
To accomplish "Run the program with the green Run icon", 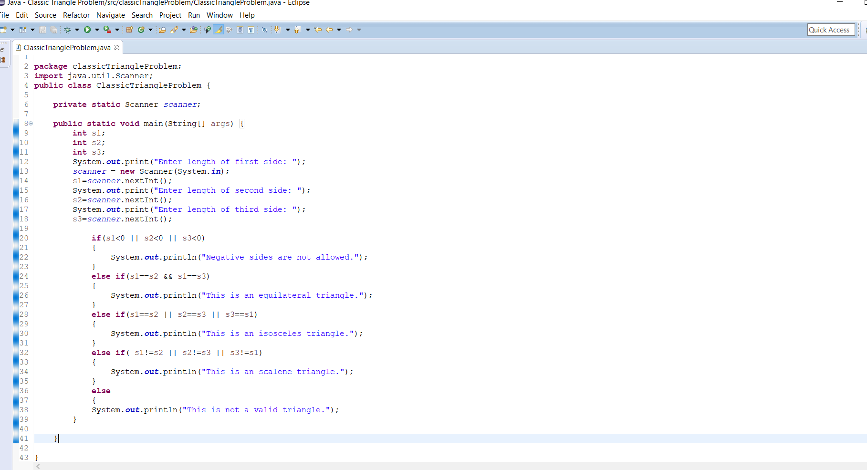I will coord(87,30).
